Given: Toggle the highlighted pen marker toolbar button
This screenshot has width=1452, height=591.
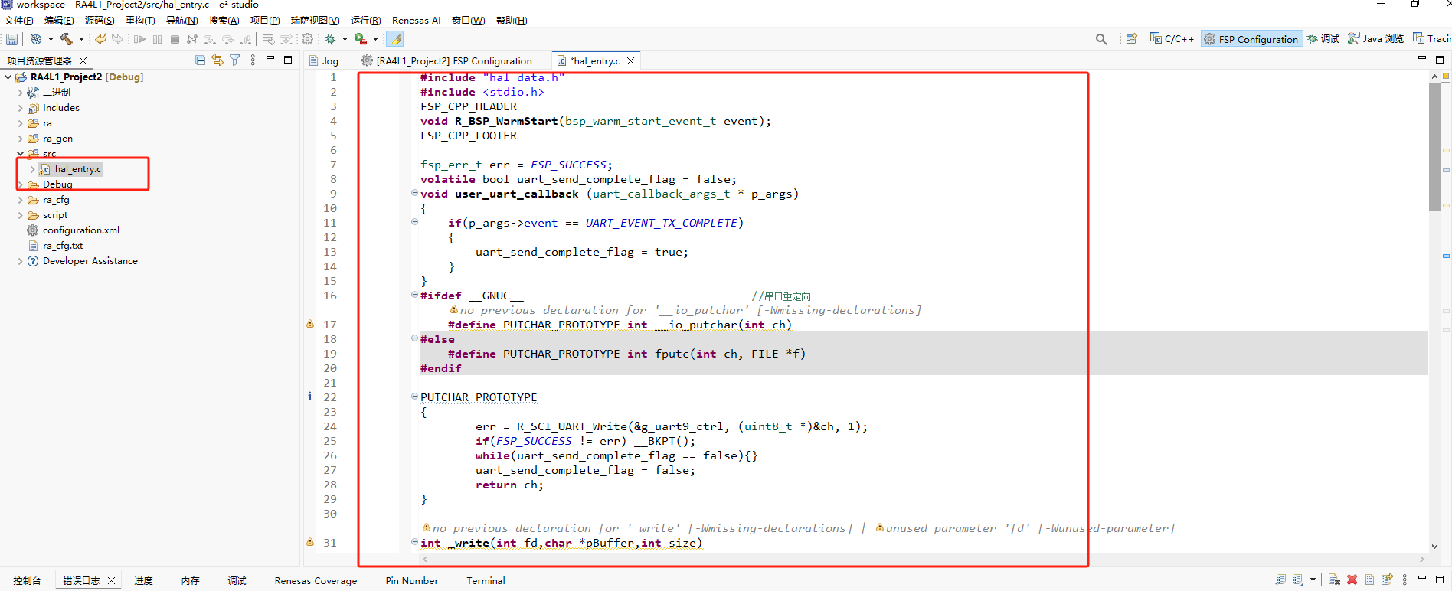Looking at the screenshot, I should tap(395, 39).
